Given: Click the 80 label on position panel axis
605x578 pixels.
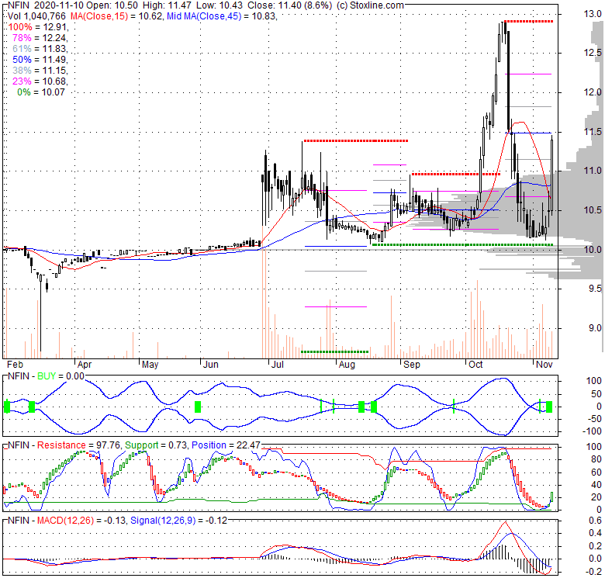Looking at the screenshot, I should click(x=596, y=459).
